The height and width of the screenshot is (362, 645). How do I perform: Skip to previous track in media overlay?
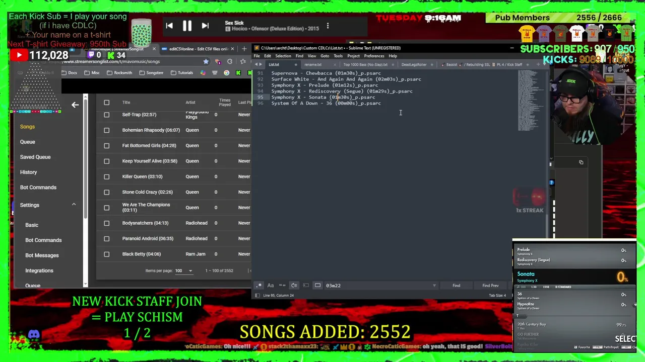pyautogui.click(x=169, y=26)
